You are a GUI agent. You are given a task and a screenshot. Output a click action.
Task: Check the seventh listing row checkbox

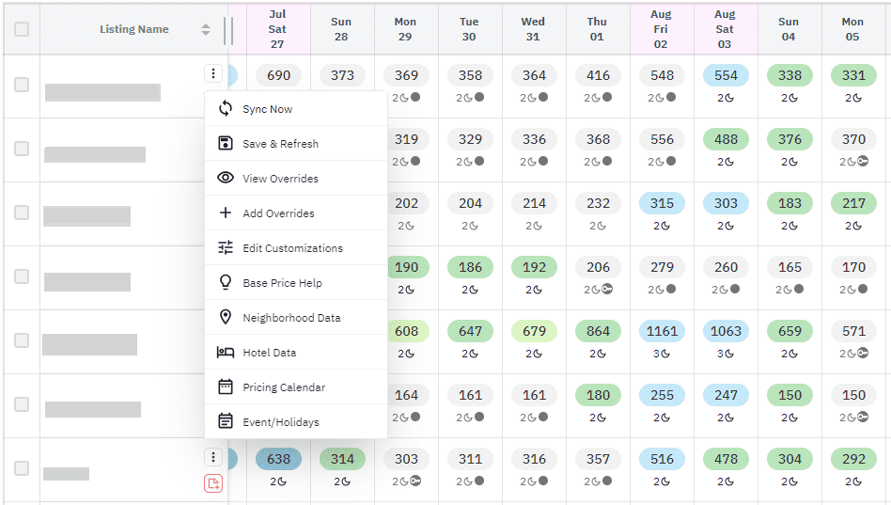coord(22,468)
